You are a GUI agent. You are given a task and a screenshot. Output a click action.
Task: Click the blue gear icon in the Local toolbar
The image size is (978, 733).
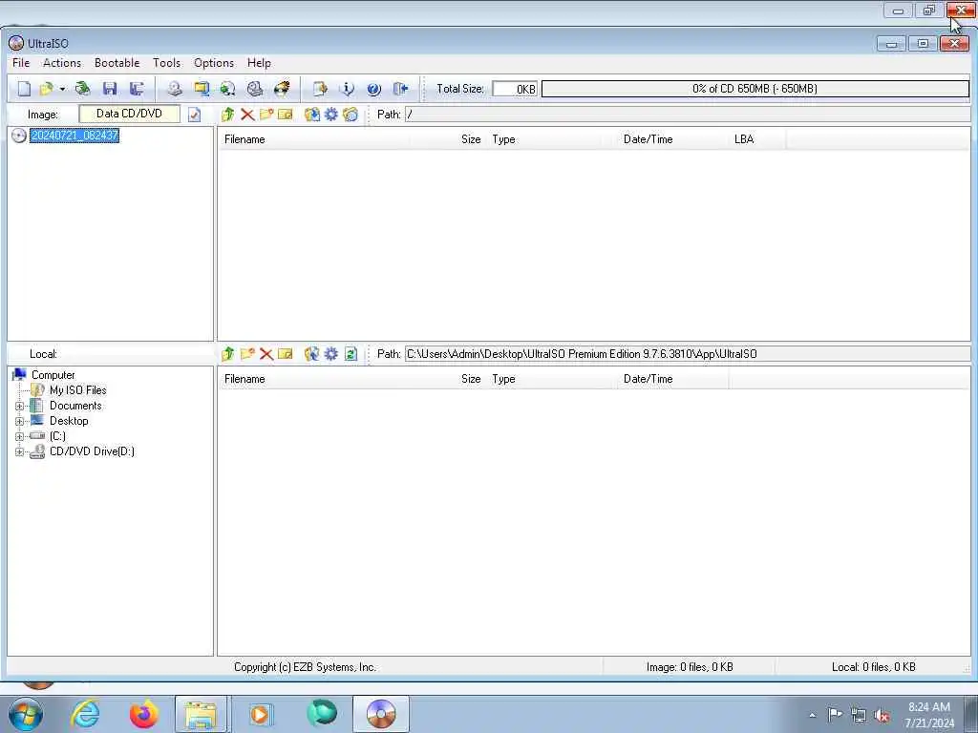331,354
